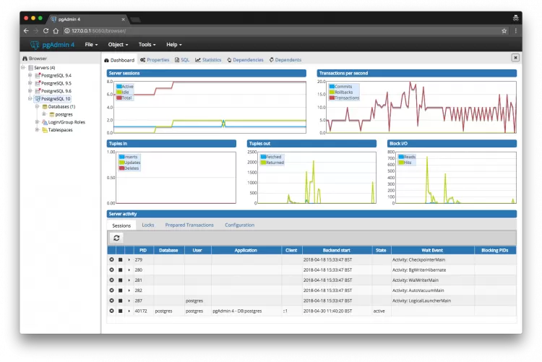Select the Databases (1) tree node
This screenshot has height=362, width=542.
coord(61,107)
